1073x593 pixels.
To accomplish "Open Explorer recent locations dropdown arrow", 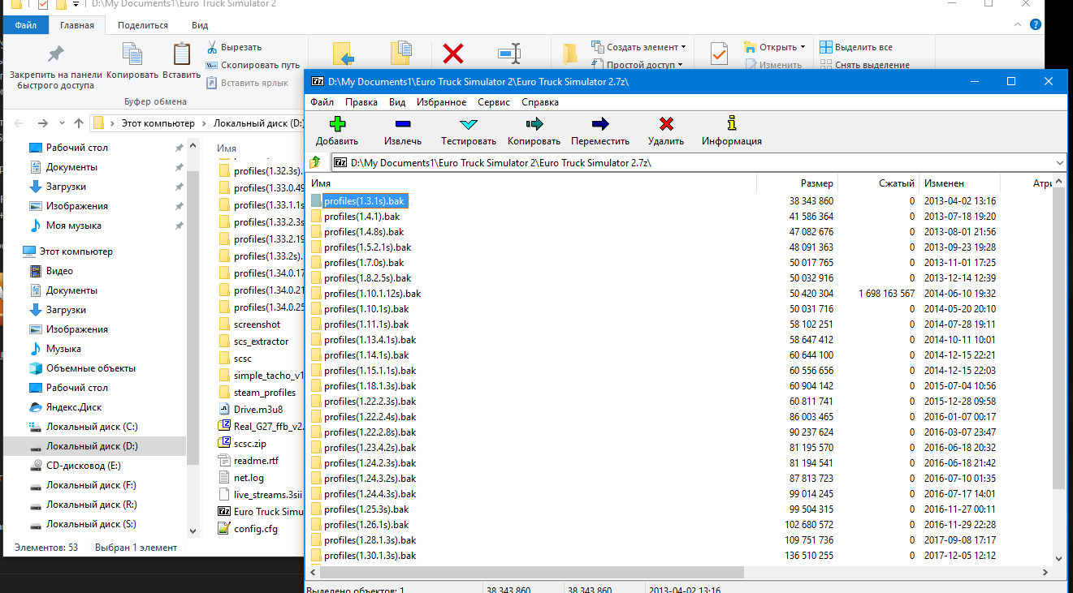I will pos(61,123).
